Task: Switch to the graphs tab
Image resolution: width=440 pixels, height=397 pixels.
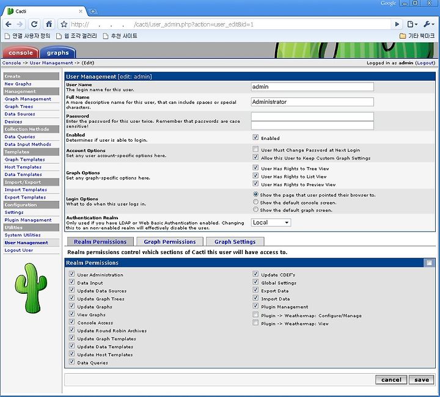Action: [x=58, y=53]
